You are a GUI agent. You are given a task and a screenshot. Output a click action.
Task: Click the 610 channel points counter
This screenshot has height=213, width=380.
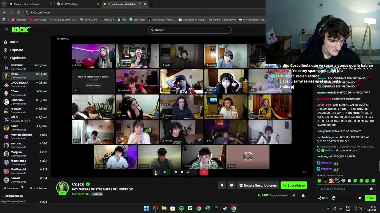point(323,198)
